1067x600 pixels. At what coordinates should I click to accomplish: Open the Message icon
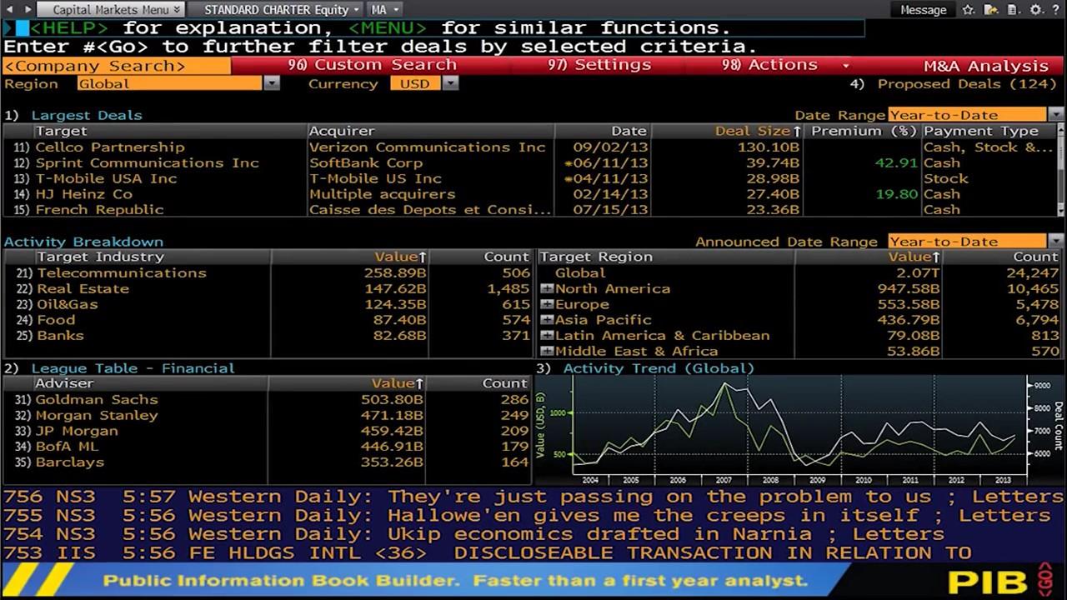[924, 10]
